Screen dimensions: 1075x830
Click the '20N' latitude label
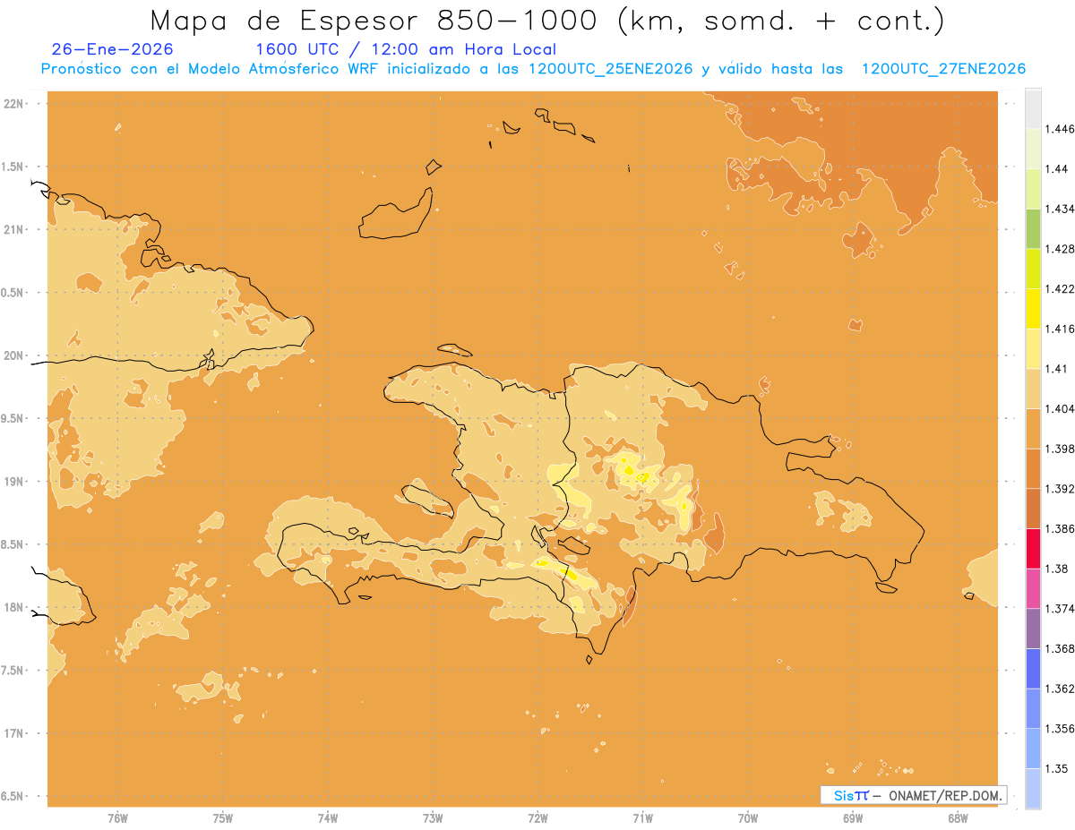[15, 355]
